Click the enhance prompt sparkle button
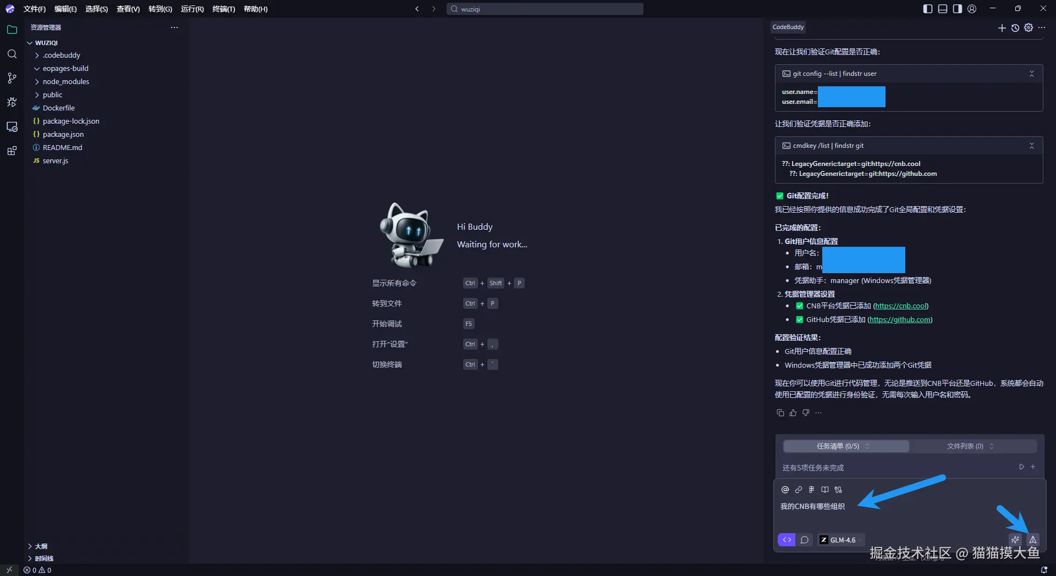Image resolution: width=1056 pixels, height=576 pixels. [1015, 540]
